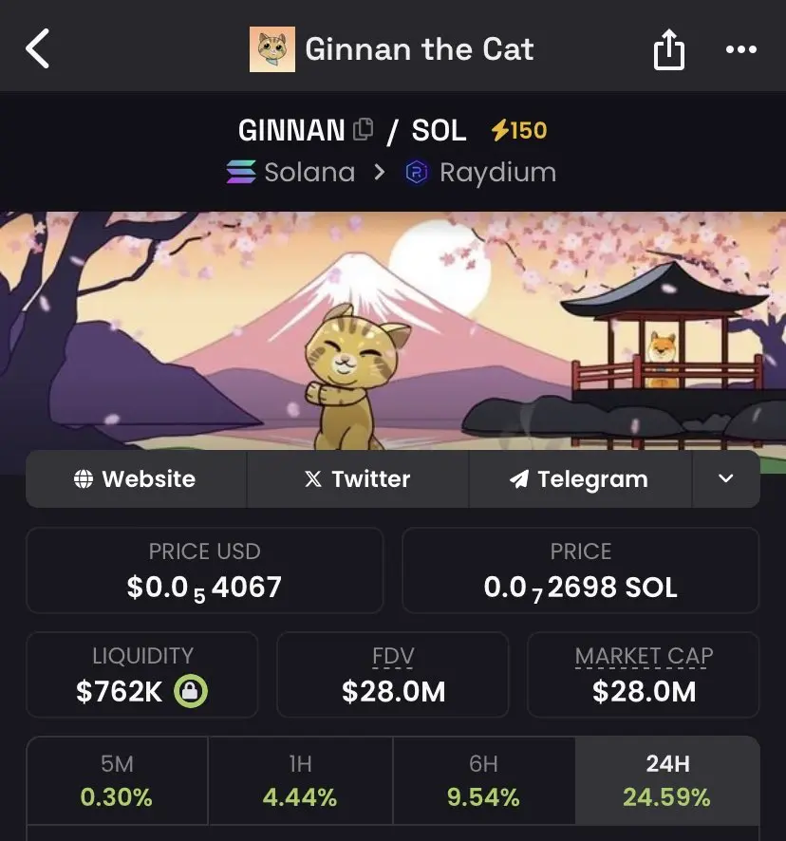Click the lightning boost 150 badge
786x841 pixels.
[519, 130]
